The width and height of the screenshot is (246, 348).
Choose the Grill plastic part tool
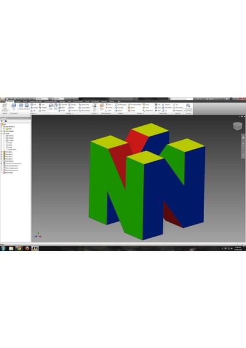158,104
